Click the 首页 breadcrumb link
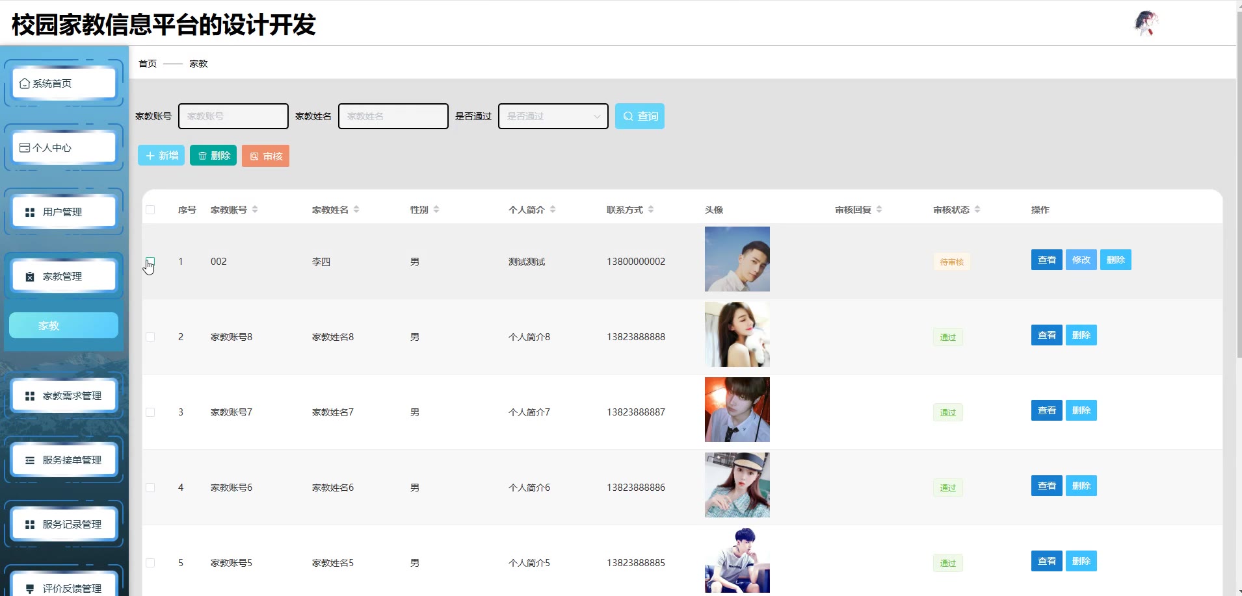1242x596 pixels. pos(148,64)
